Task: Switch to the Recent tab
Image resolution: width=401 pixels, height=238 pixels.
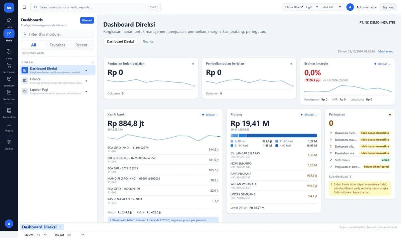Action: pyautogui.click(x=81, y=45)
